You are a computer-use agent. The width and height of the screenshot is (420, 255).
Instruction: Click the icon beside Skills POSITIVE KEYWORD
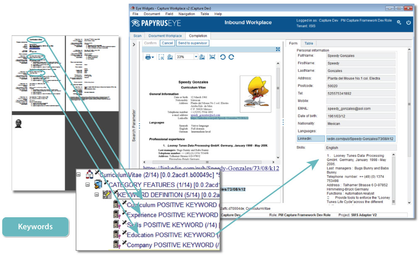(x=117, y=224)
